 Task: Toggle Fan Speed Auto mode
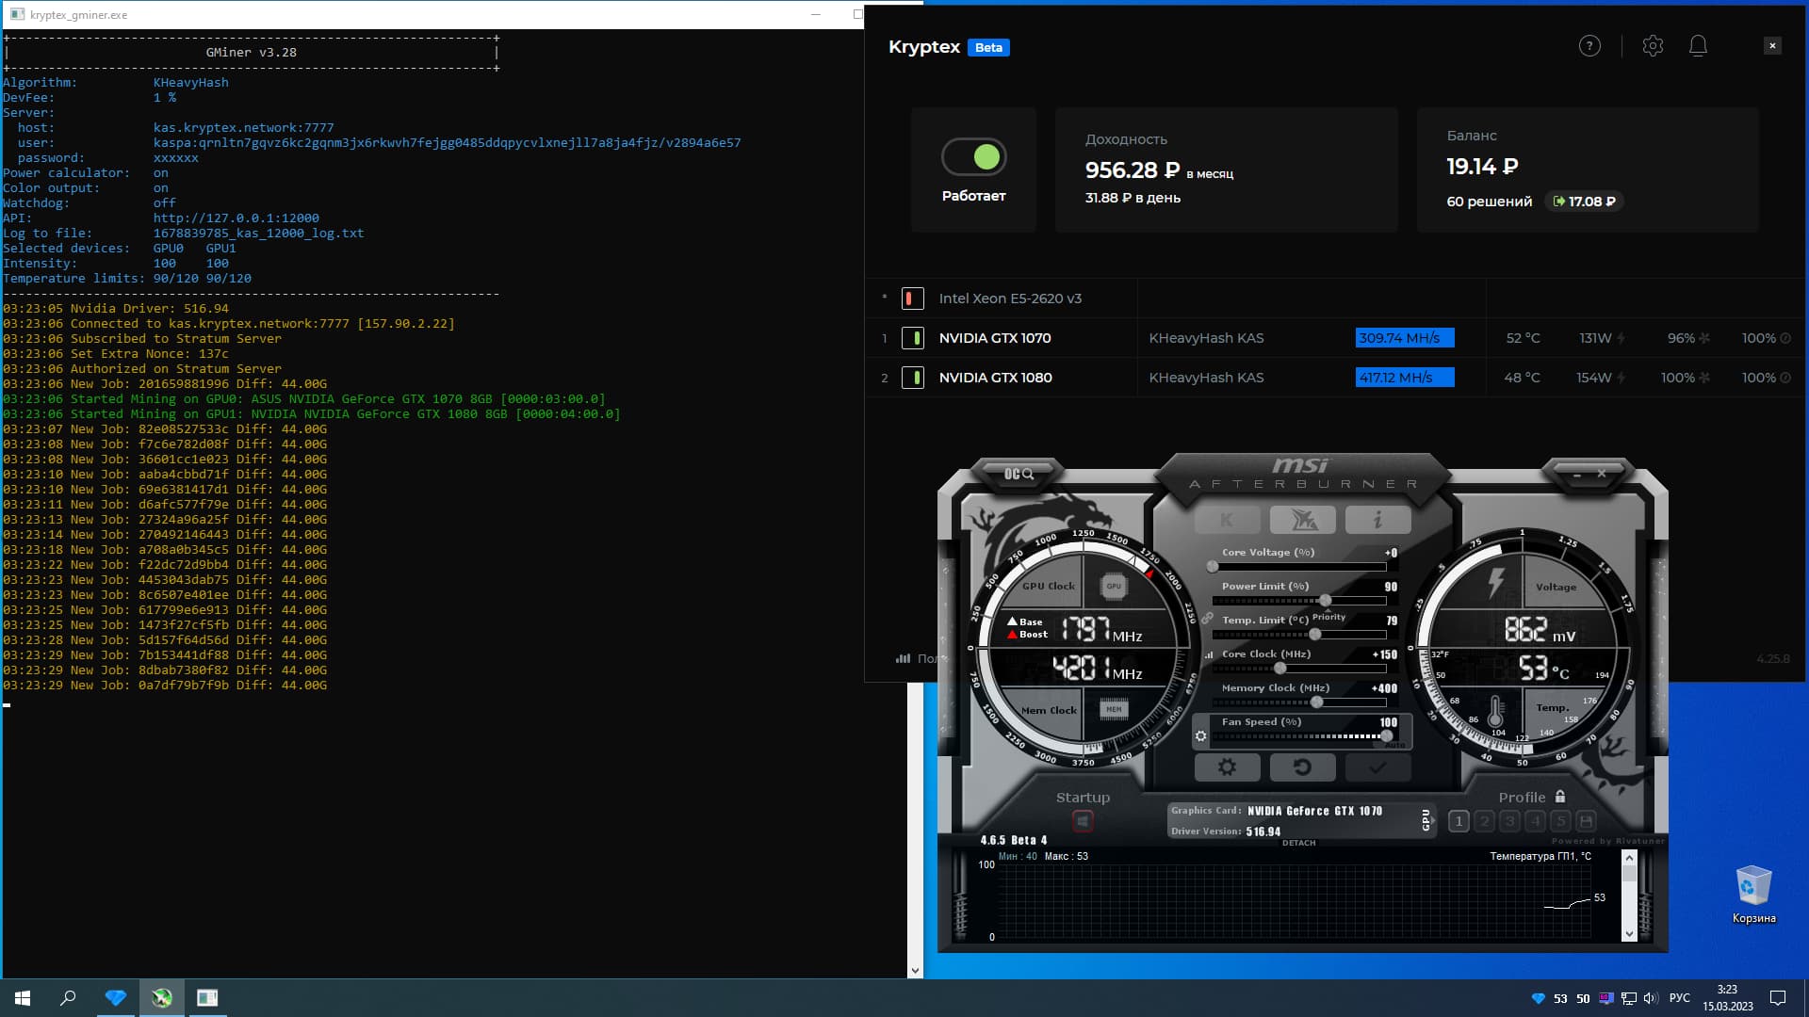pos(1395,746)
